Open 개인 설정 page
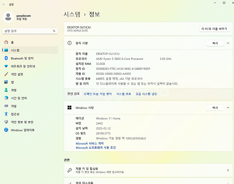The height and width of the screenshot is (184, 234). 30,74
